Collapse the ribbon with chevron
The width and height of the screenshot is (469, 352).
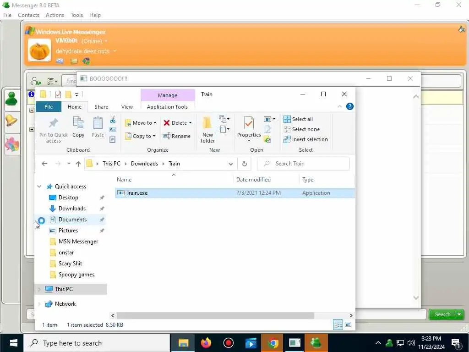[x=339, y=106]
